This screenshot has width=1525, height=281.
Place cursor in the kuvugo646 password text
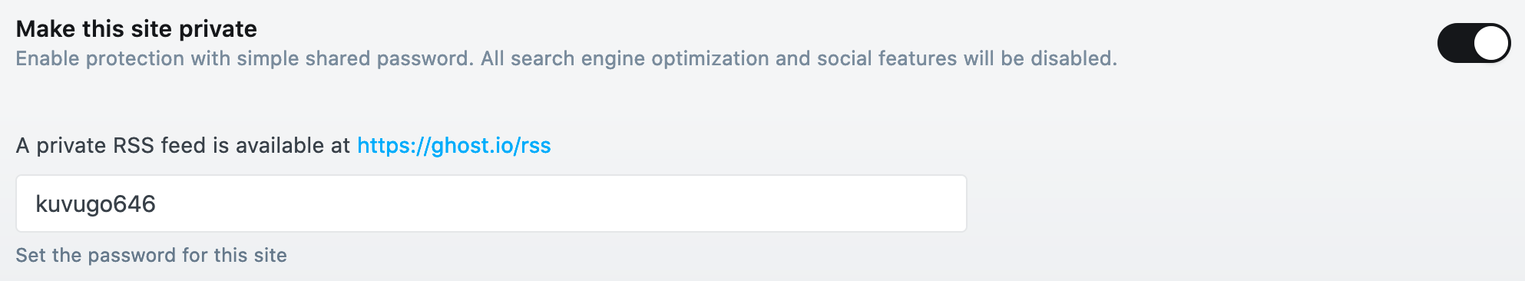[x=96, y=204]
